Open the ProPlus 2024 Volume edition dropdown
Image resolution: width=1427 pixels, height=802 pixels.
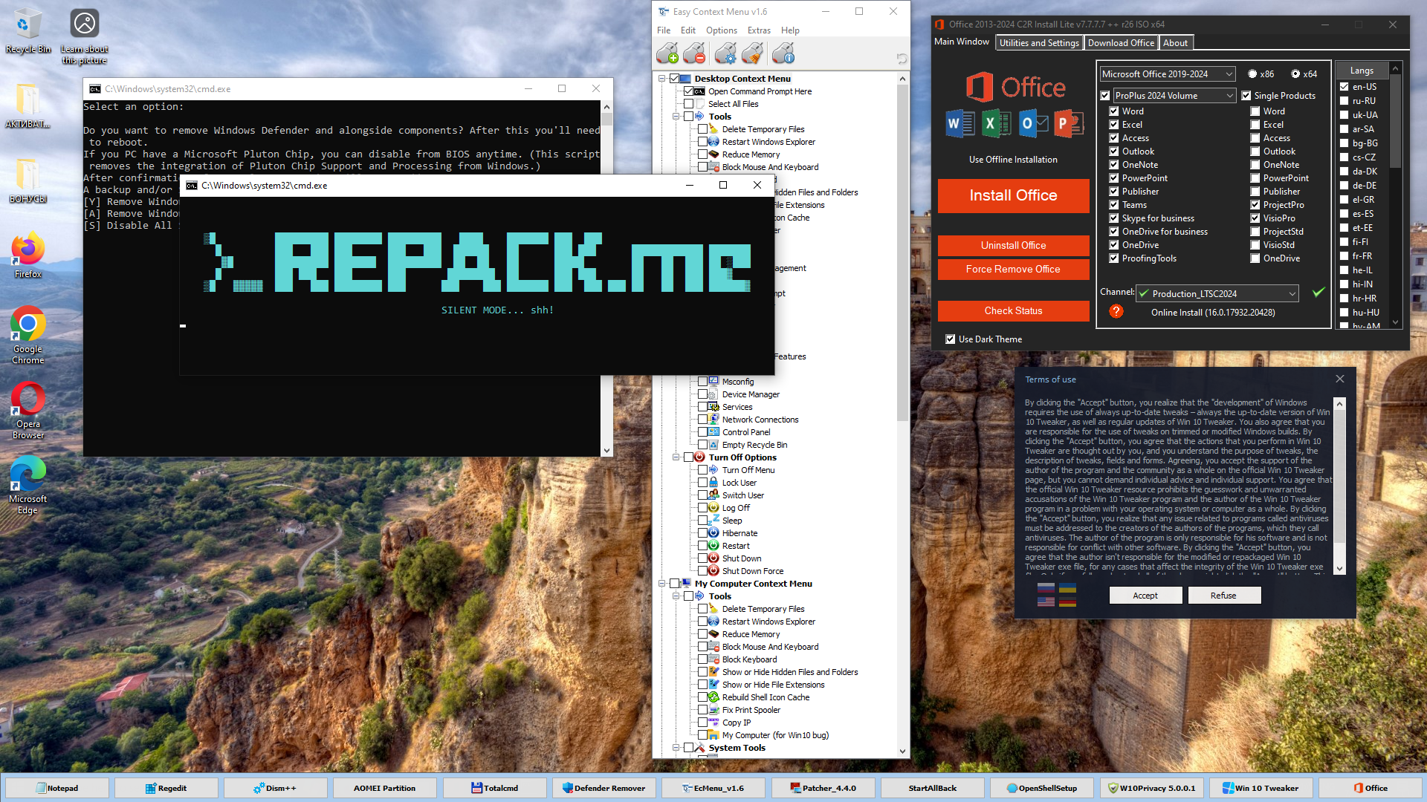(1174, 96)
